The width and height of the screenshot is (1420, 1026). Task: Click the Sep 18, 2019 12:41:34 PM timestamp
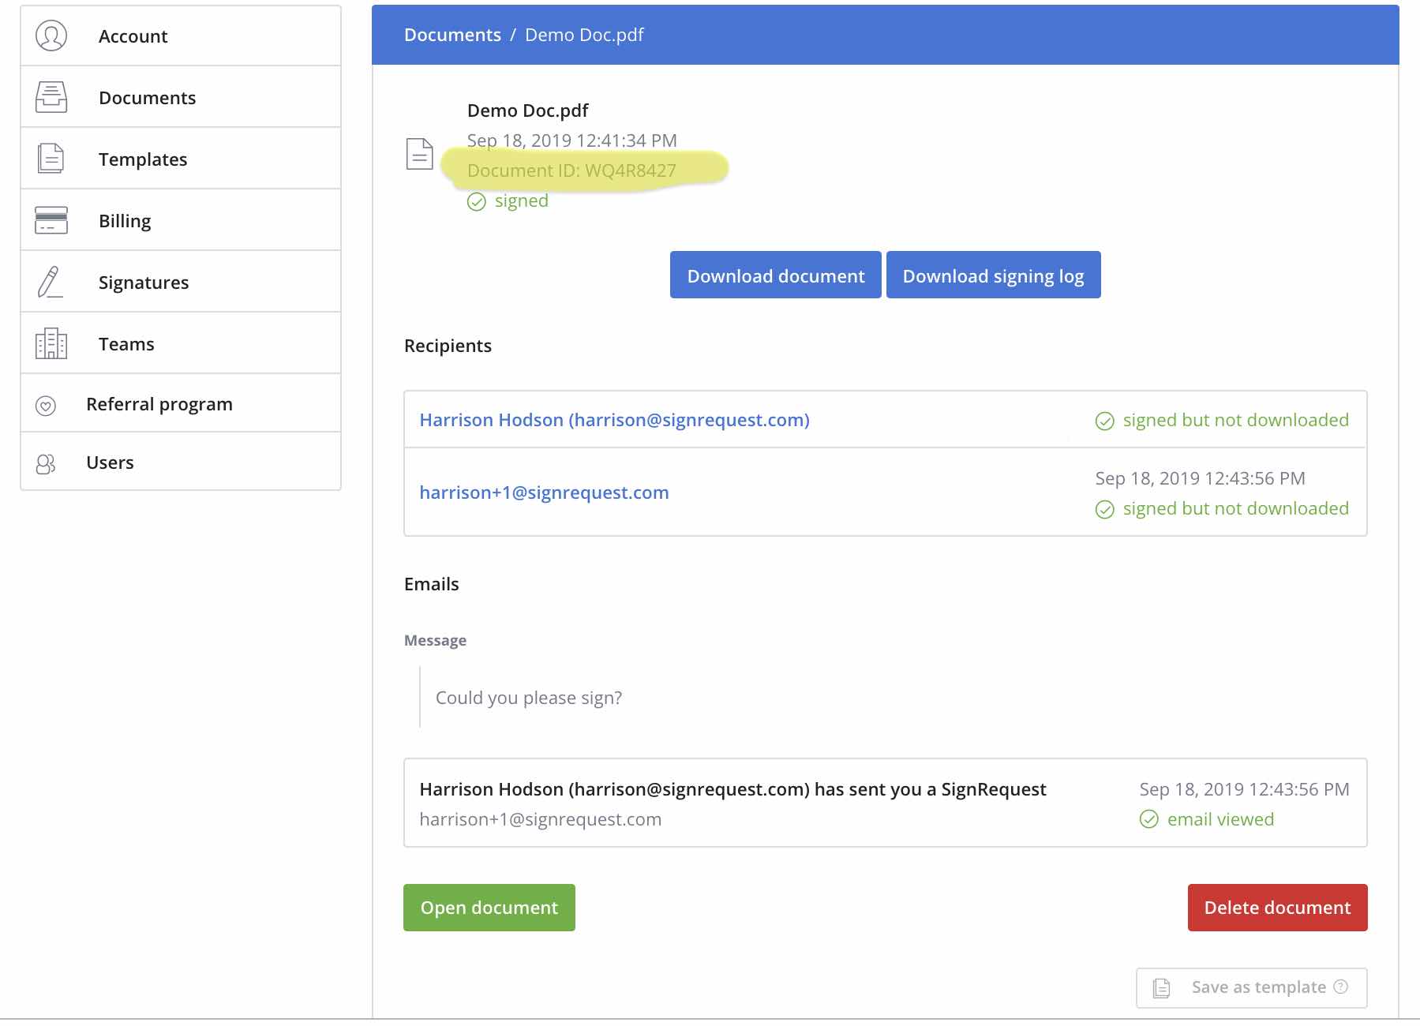(572, 140)
